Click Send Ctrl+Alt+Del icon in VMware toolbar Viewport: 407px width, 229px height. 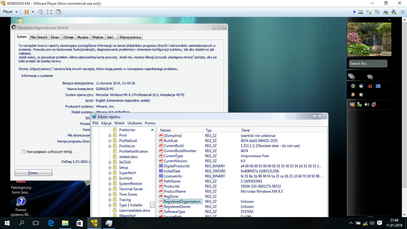point(41,12)
